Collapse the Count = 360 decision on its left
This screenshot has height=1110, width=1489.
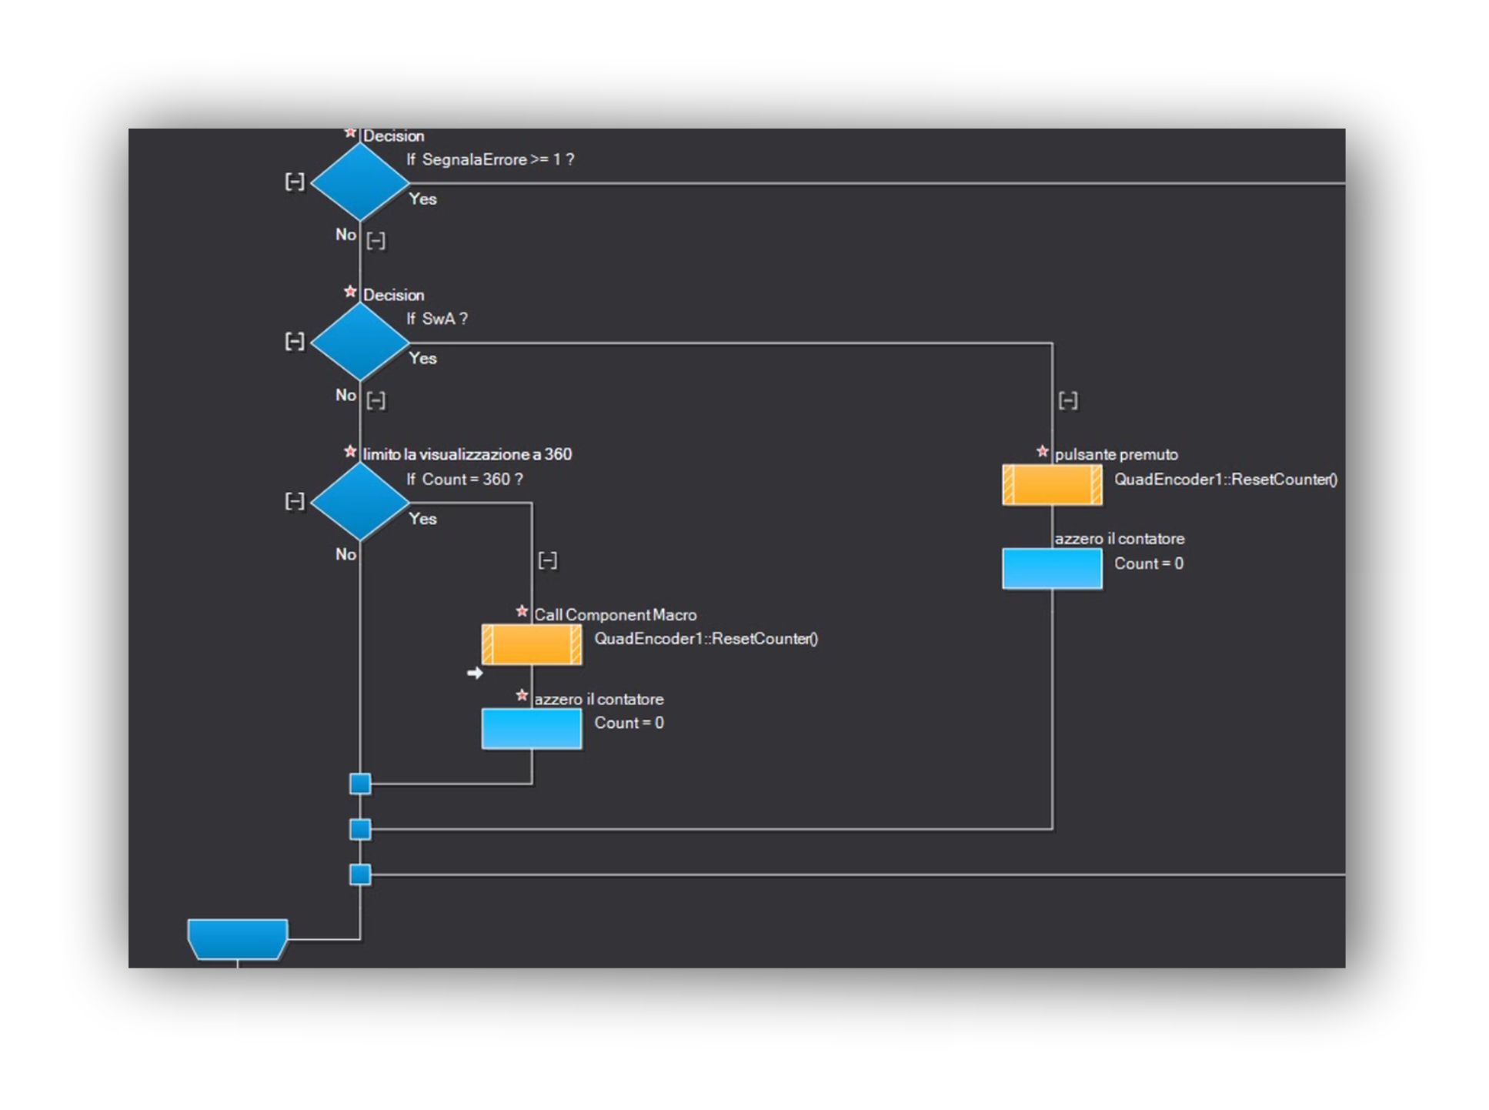click(x=295, y=501)
